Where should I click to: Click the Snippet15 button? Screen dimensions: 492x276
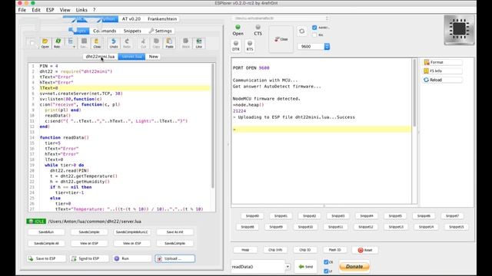456,227
